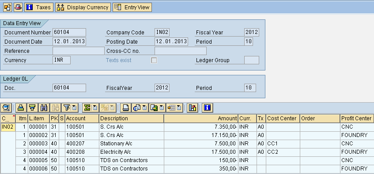Switch to Entry View
Image resolution: width=374 pixels, height=174 pixels.
coord(132,7)
